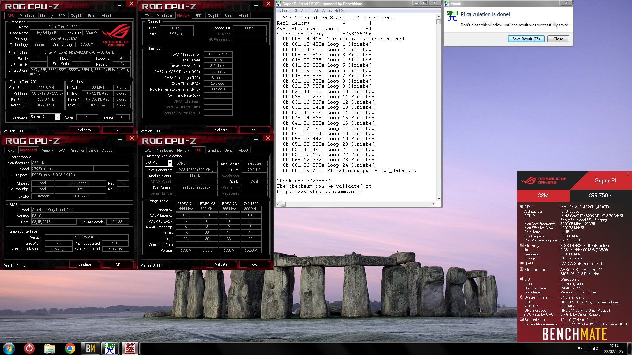This screenshot has width=632, height=355.
Task: Minimize the CPU-Z Memory tab window
Action: click(256, 5)
